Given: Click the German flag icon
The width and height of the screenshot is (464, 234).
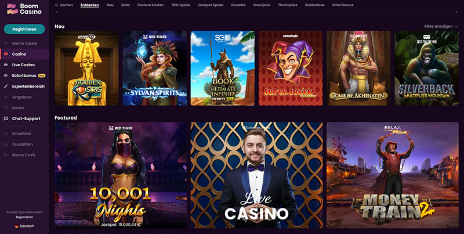Looking at the screenshot, I should (x=17, y=226).
